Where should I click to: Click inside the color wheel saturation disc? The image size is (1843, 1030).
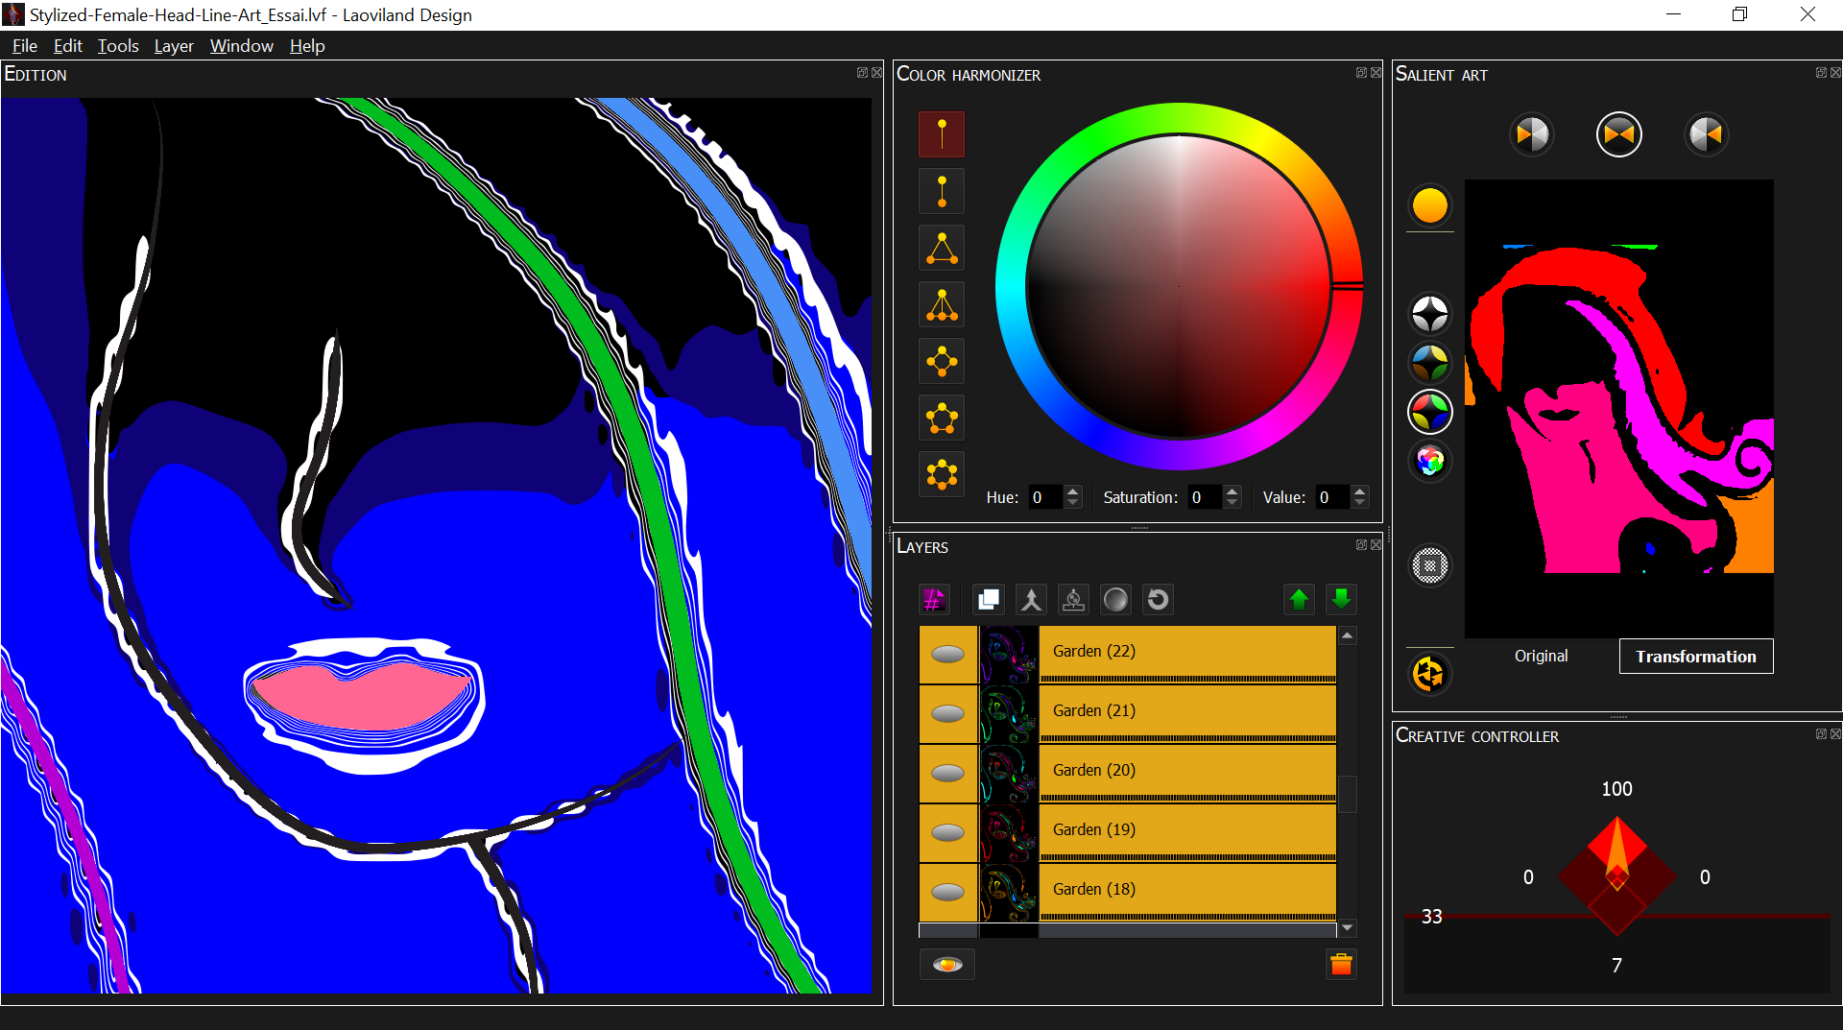pos(1179,286)
